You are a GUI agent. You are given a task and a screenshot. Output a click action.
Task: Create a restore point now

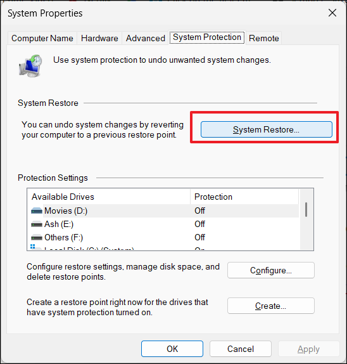click(271, 306)
